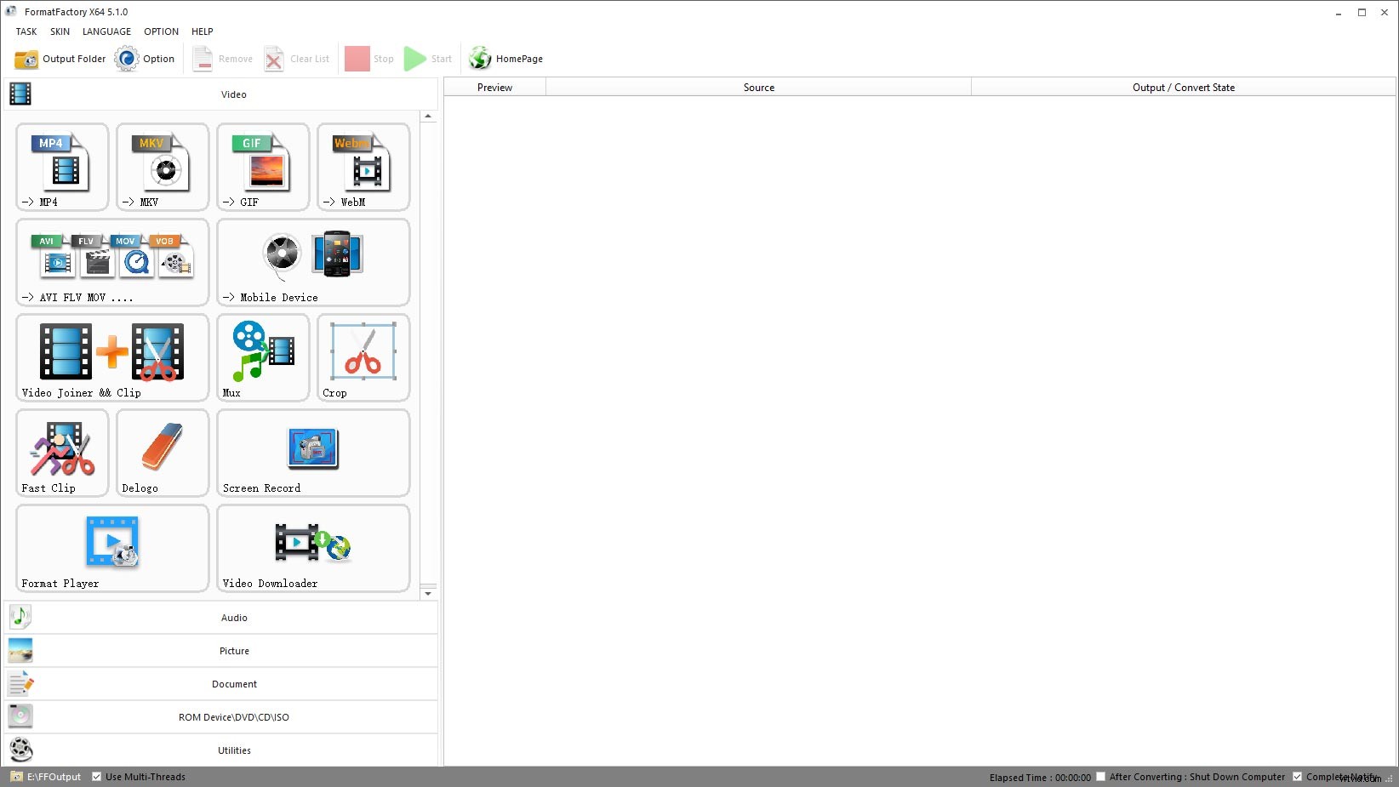Click the WebM converter icon
The height and width of the screenshot is (787, 1399).
[363, 167]
